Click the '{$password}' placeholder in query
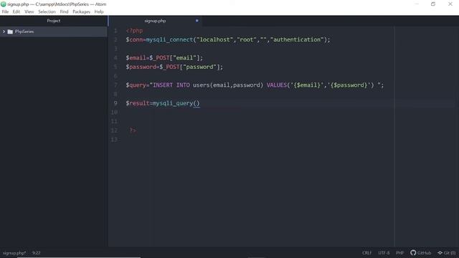 click(x=349, y=85)
